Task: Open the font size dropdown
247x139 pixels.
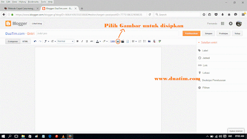Action: (53, 41)
